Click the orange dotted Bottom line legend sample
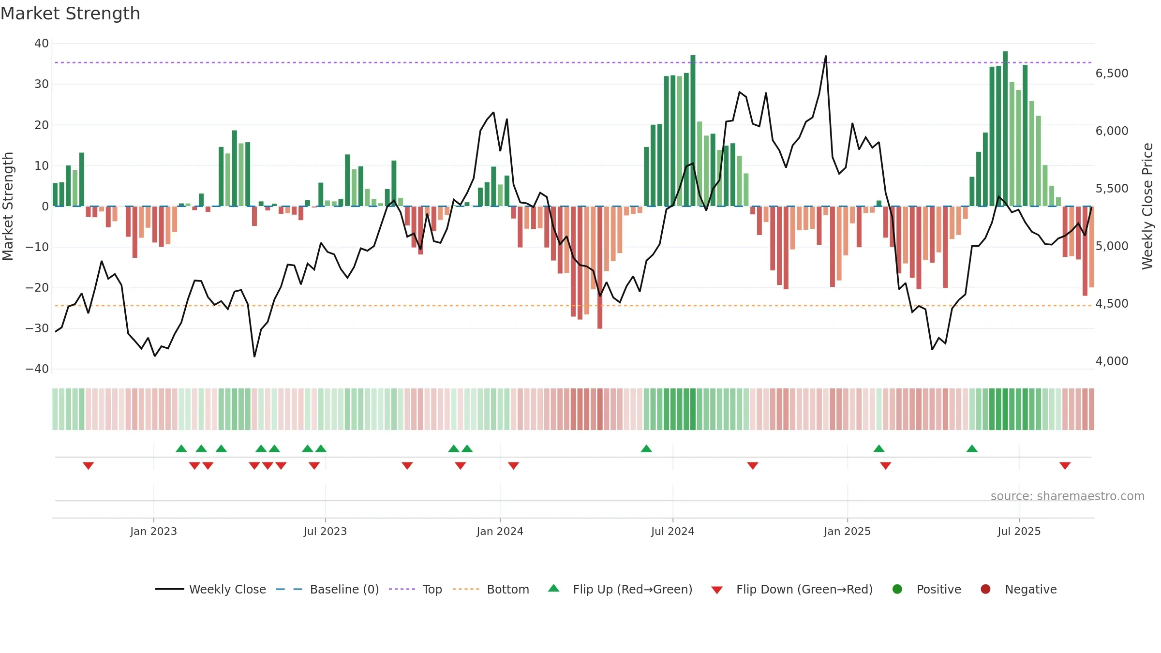The height and width of the screenshot is (653, 1161). (466, 589)
